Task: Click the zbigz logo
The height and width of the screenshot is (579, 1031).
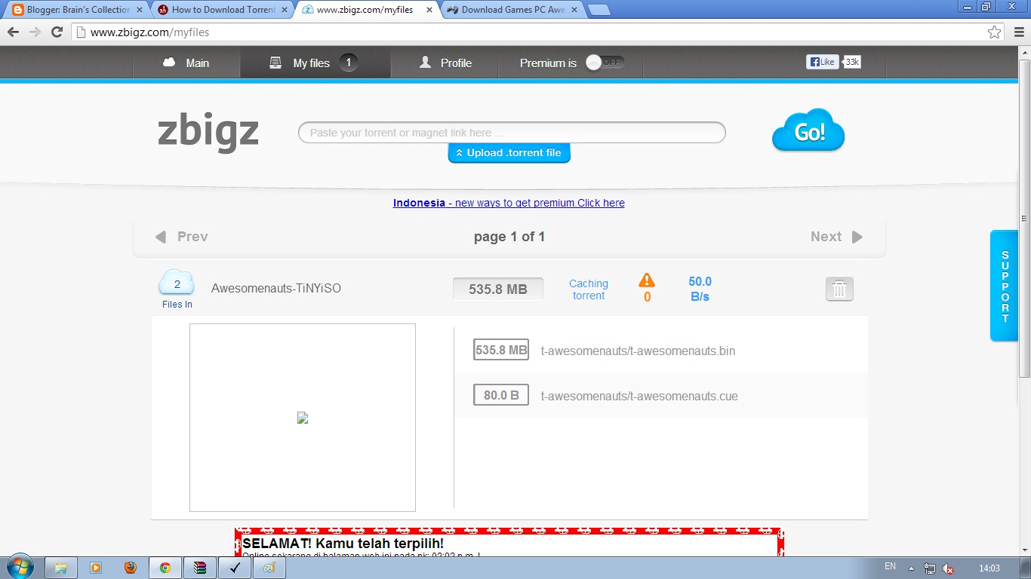Action: (208, 132)
